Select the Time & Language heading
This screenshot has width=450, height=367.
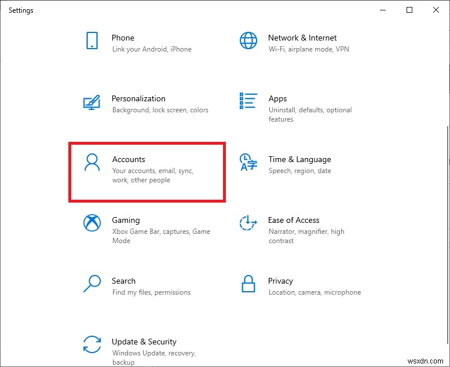(299, 159)
